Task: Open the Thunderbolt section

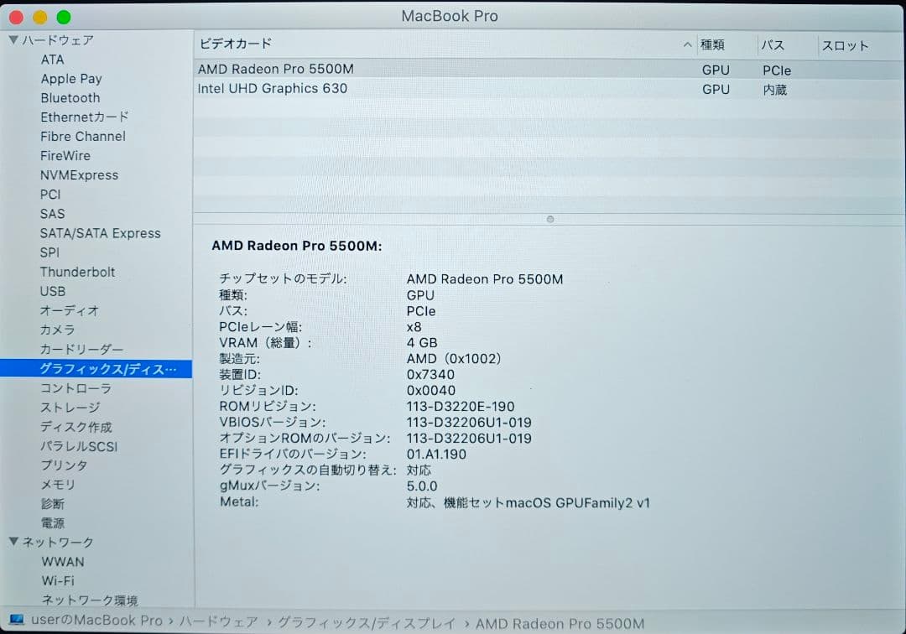Action: tap(77, 272)
